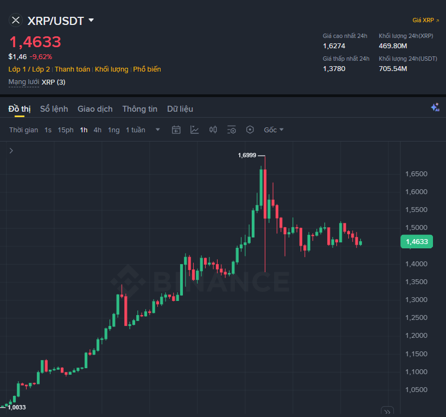Open the XRP/USDT pair dropdown arrow

click(x=91, y=20)
